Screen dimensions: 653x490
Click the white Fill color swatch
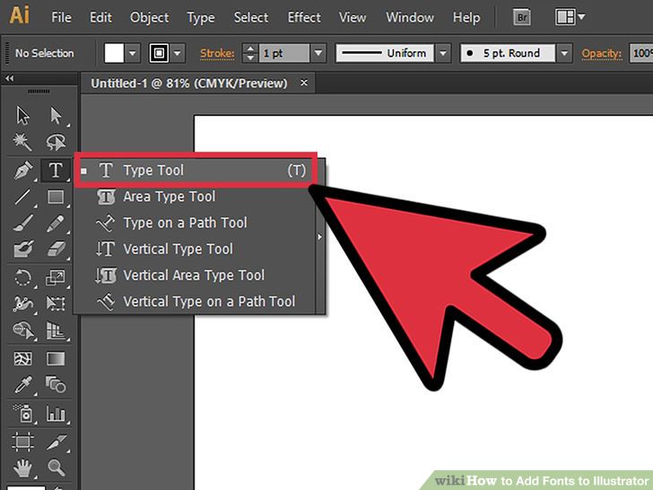pyautogui.click(x=114, y=53)
